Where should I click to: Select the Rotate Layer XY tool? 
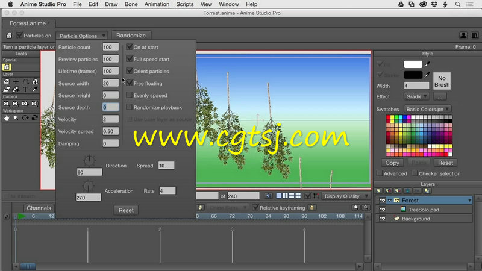[35, 81]
